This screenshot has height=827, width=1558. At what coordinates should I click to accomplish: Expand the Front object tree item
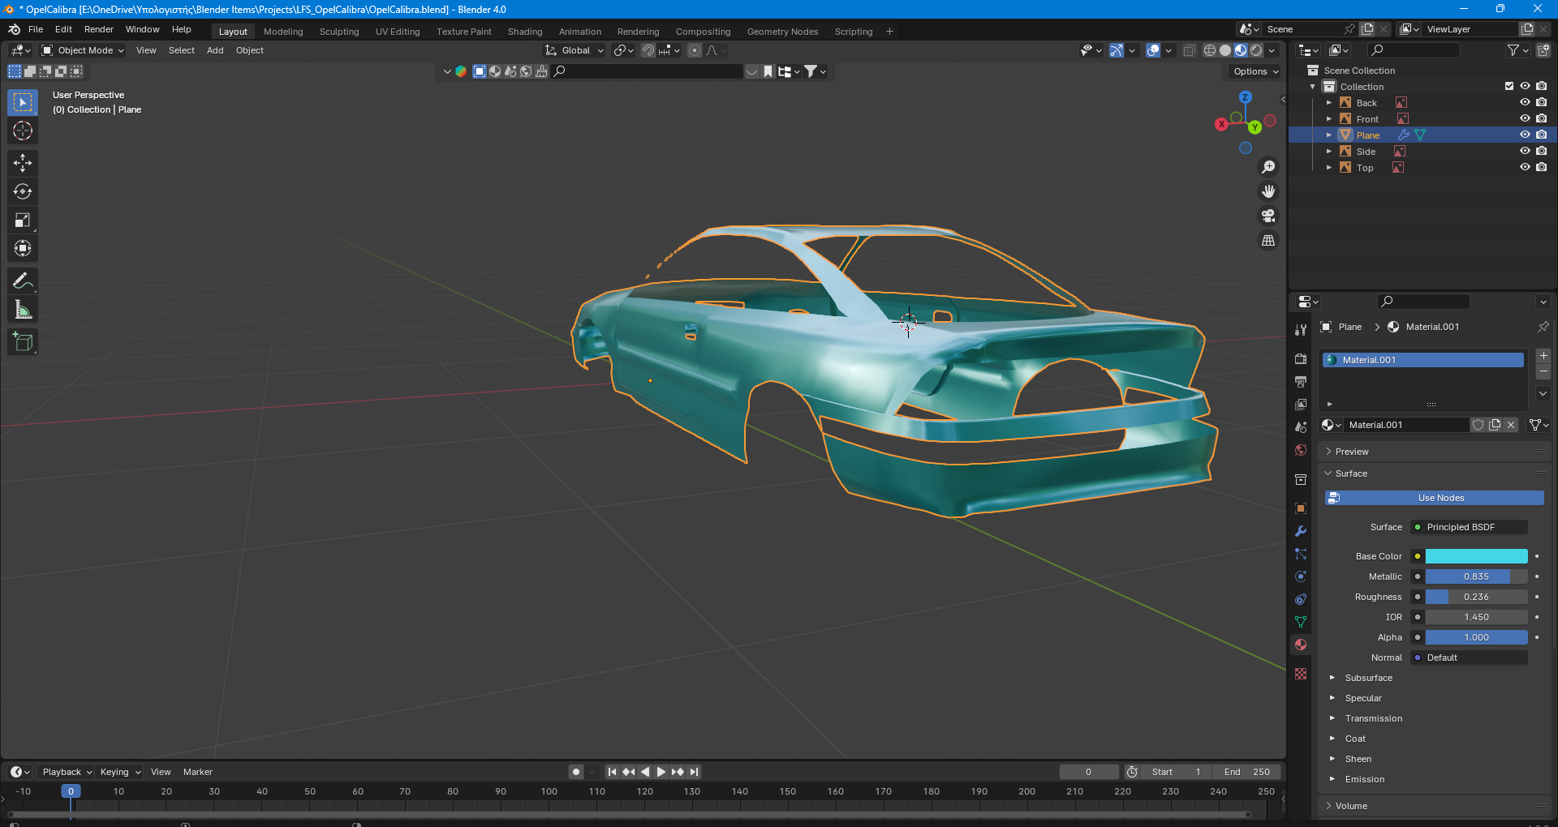click(x=1329, y=119)
